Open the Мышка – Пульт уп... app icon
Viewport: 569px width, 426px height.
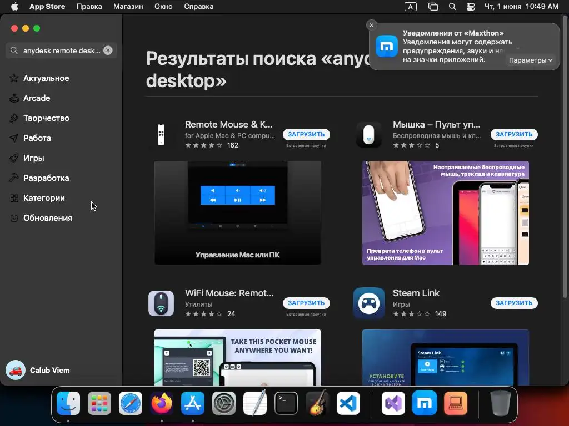pos(369,134)
